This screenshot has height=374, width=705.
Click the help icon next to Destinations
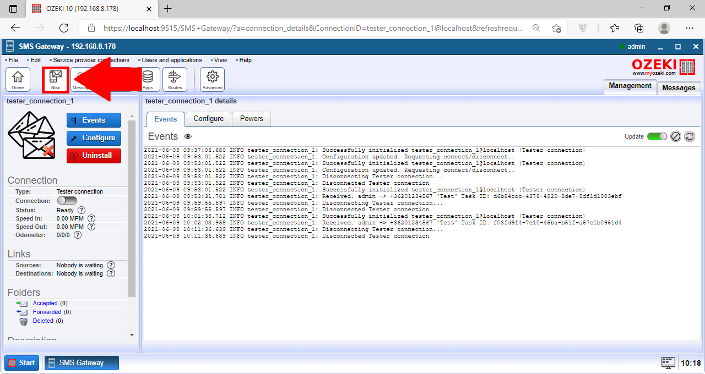pos(111,273)
